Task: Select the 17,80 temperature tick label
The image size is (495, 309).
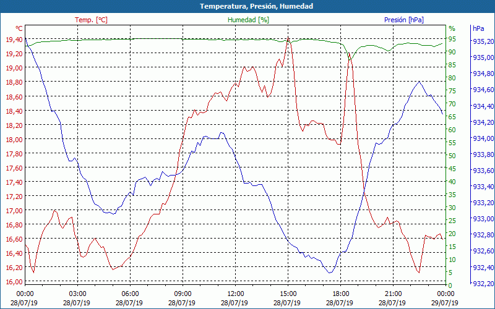Action: (x=14, y=153)
